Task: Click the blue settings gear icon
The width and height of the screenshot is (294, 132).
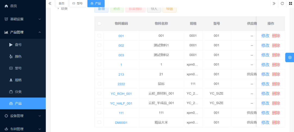Action: click(290, 58)
